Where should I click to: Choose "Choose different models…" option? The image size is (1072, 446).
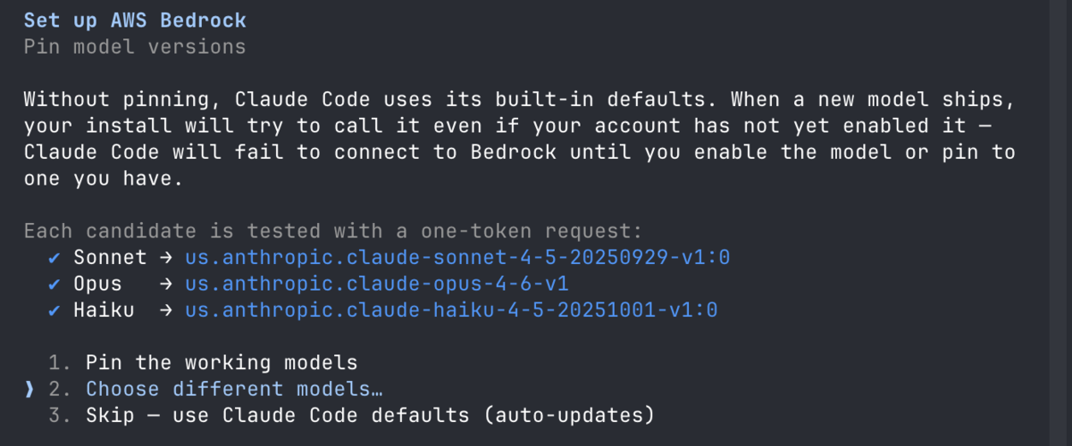pyautogui.click(x=216, y=389)
